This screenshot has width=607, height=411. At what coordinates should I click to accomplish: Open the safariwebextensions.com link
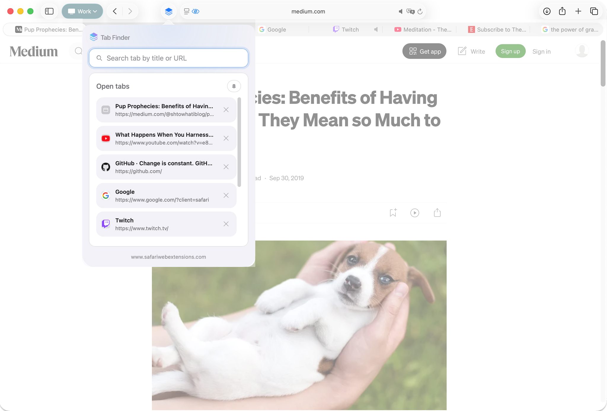(168, 257)
